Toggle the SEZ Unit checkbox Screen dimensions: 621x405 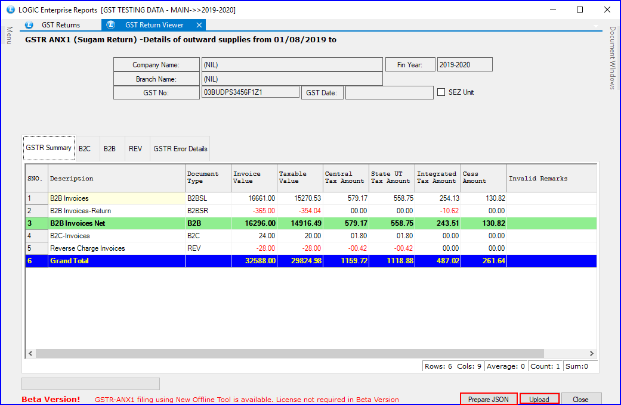click(441, 92)
